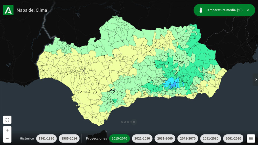Expand the right side panel arrow
Screen dimensions: 258x145
click(x=256, y=80)
